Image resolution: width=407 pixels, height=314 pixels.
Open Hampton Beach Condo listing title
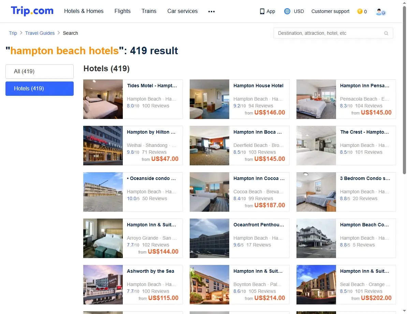364,225
